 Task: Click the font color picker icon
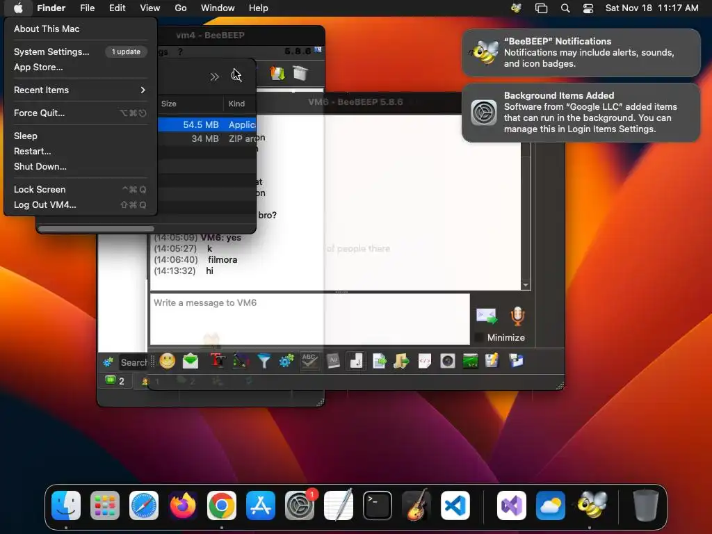[241, 362]
